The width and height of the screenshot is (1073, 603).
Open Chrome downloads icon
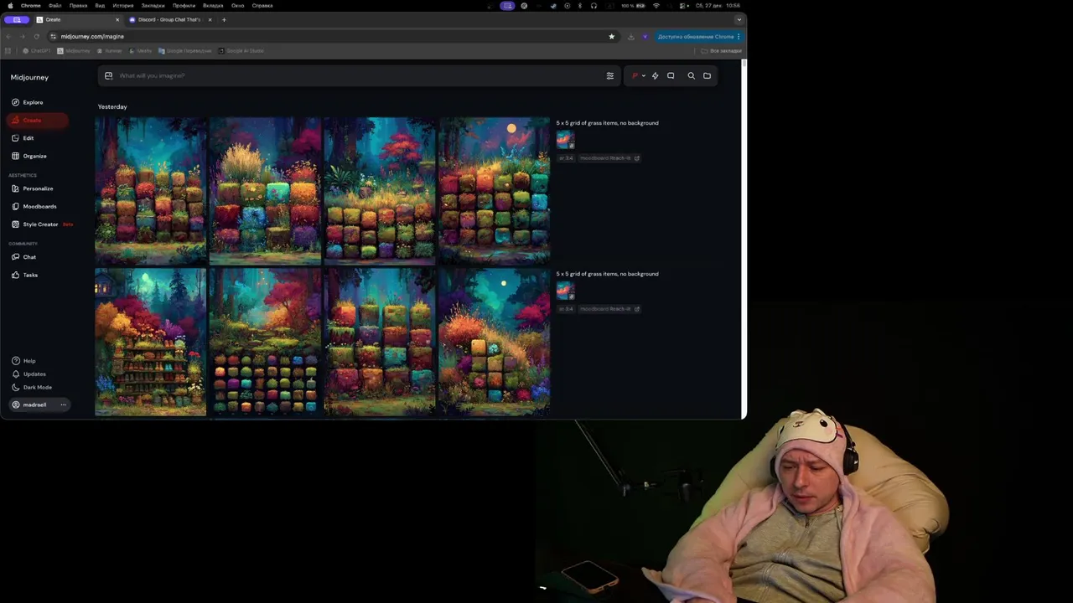630,36
